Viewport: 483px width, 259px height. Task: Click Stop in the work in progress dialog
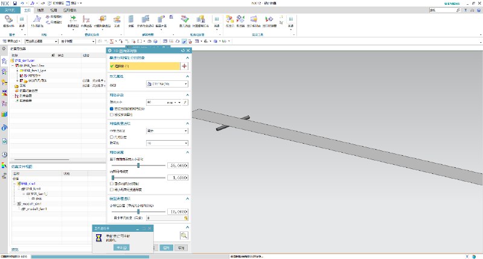click(x=121, y=248)
